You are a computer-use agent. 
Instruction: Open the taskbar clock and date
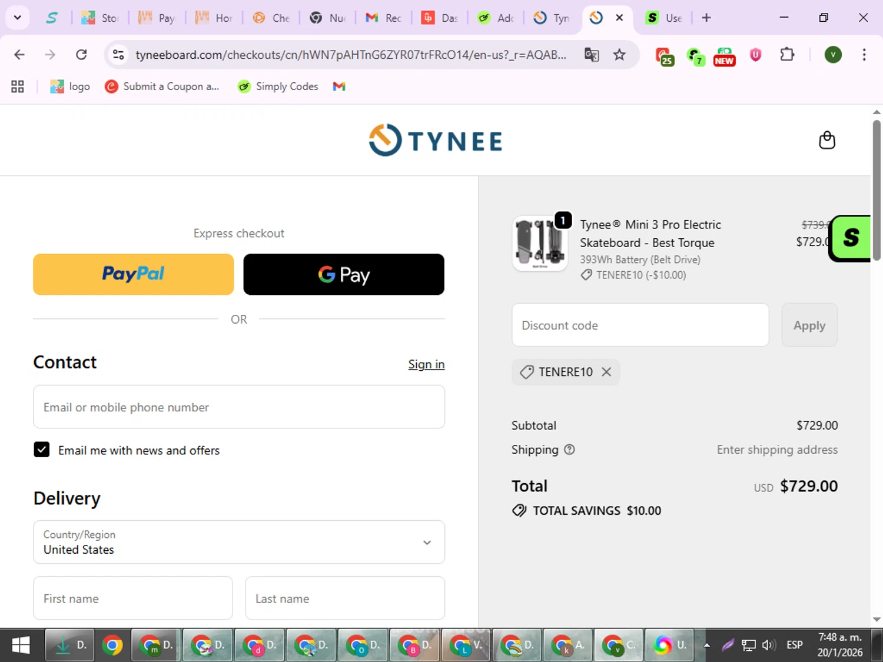(840, 646)
